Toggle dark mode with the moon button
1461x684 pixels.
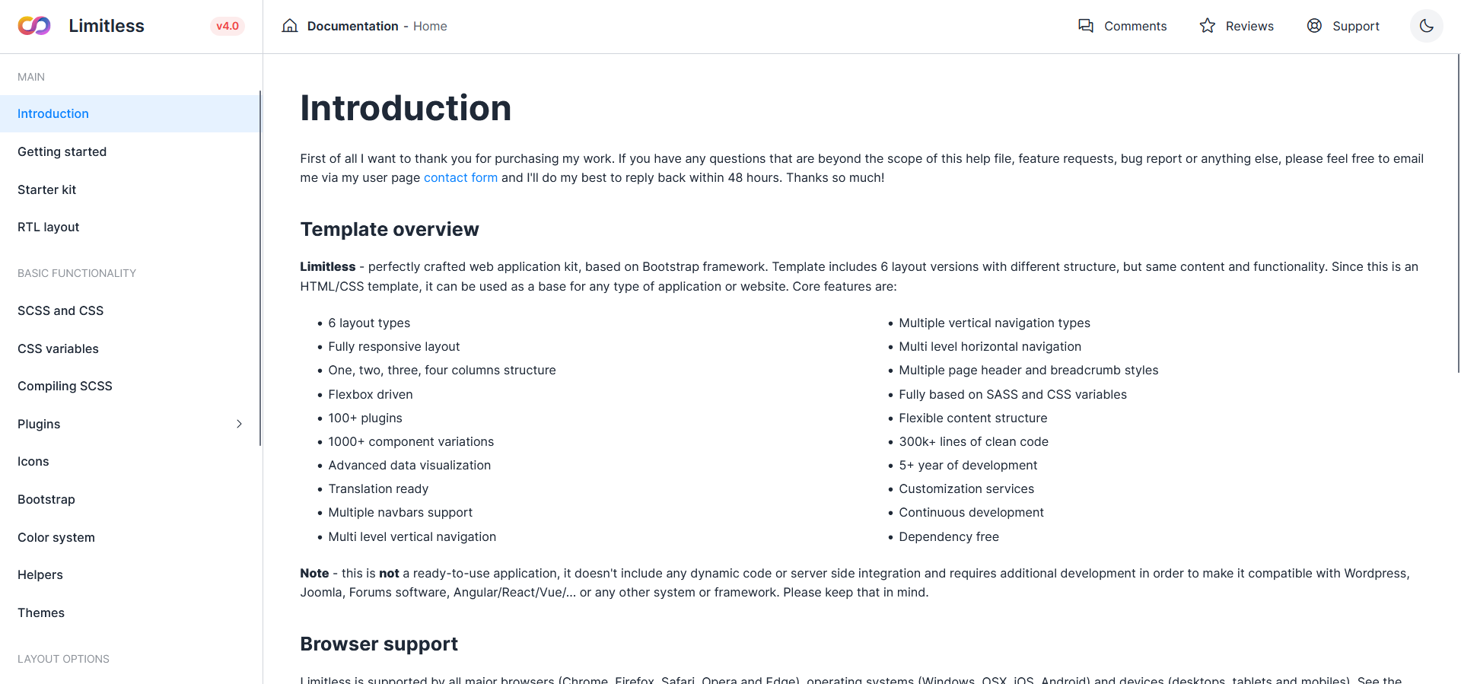1427,25
